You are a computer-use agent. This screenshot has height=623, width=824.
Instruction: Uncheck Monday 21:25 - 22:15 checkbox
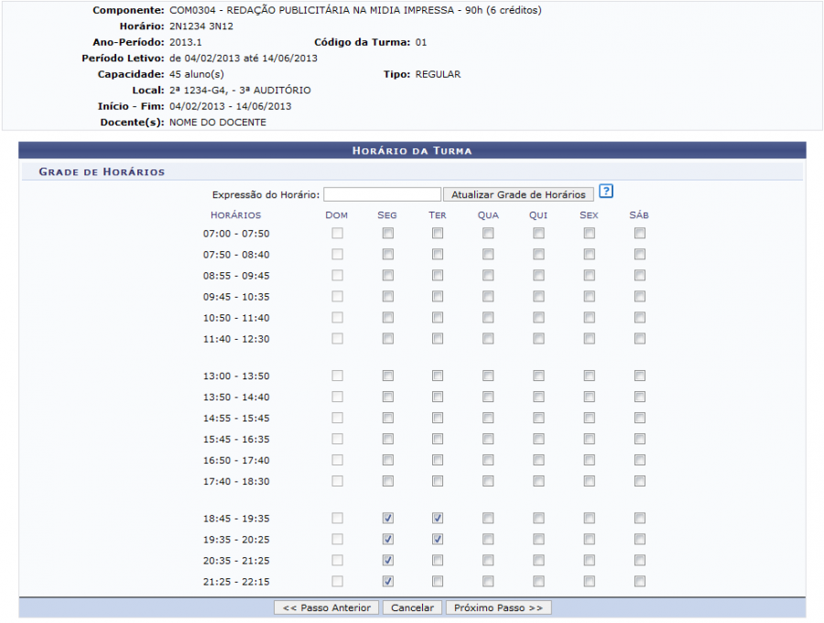tap(387, 582)
